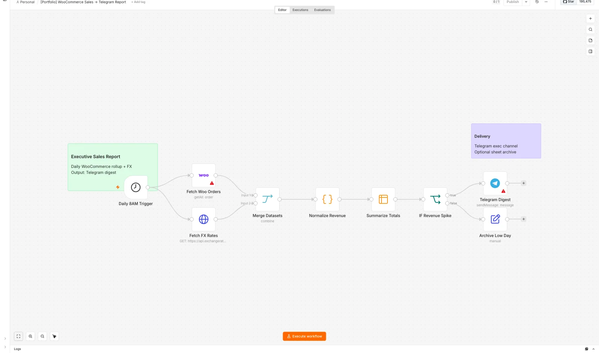The height and width of the screenshot is (353, 599).
Task: Expand the Logs panel chevron
Action: [593, 349]
